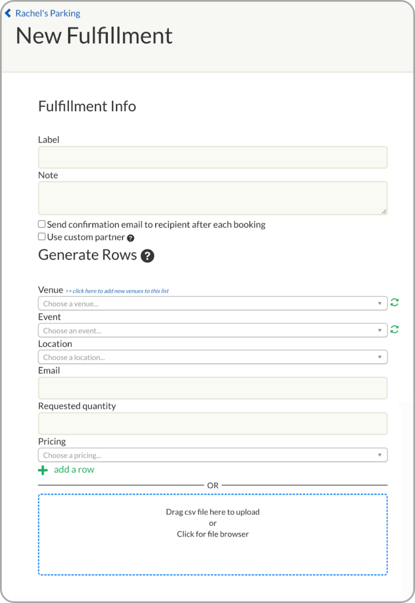The height and width of the screenshot is (603, 415).
Task: Expand the Choose an event dropdown
Action: [x=213, y=330]
